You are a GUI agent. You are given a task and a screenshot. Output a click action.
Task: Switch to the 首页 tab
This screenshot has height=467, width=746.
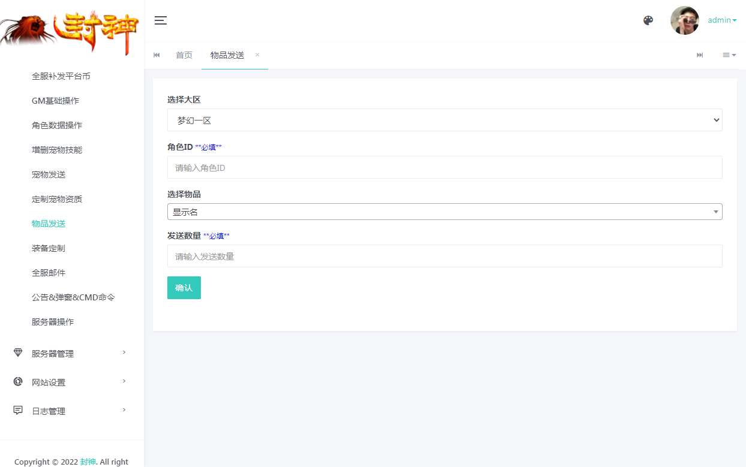point(184,55)
